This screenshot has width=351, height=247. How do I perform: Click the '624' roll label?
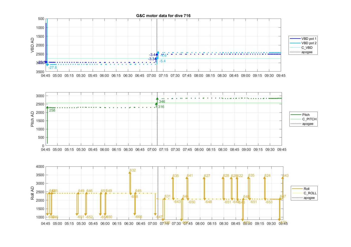[x=268, y=176]
